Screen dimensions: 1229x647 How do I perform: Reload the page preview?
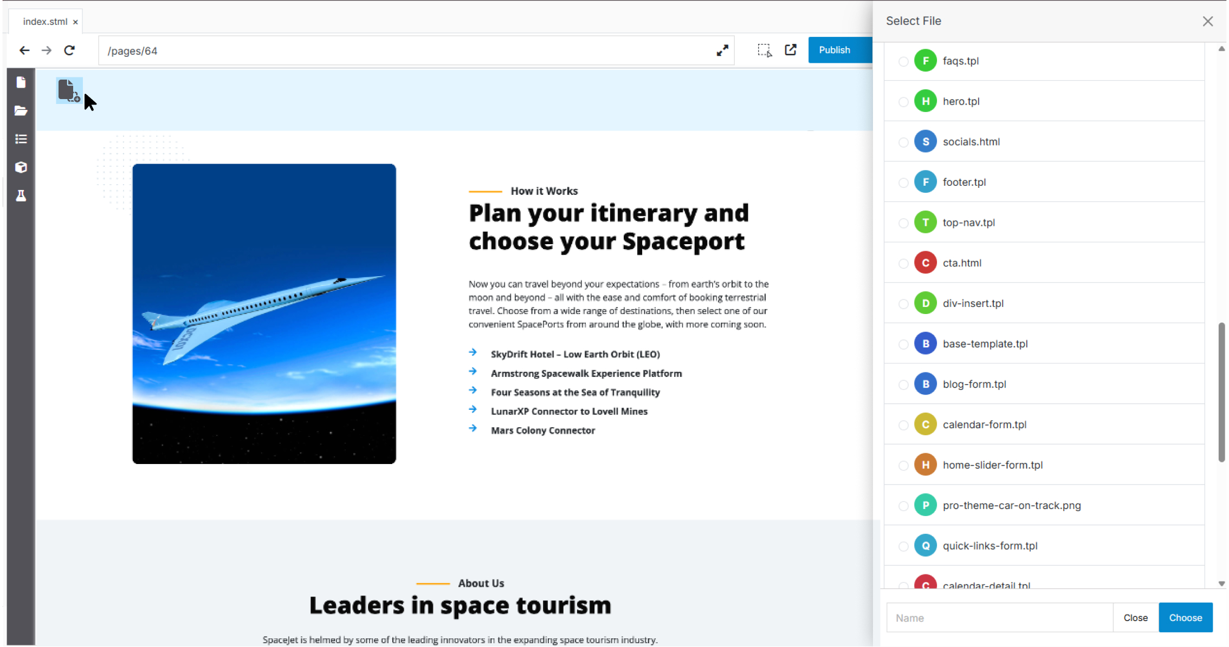click(69, 50)
